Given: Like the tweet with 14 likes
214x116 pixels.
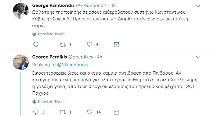Looking at the screenshot, I should pos(90,112).
